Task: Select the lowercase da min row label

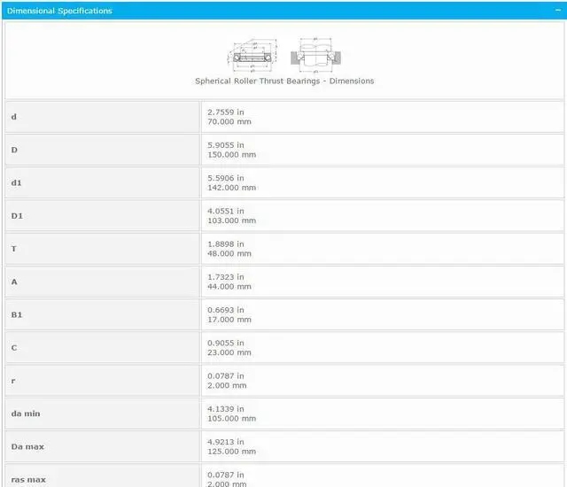Action: (26, 414)
